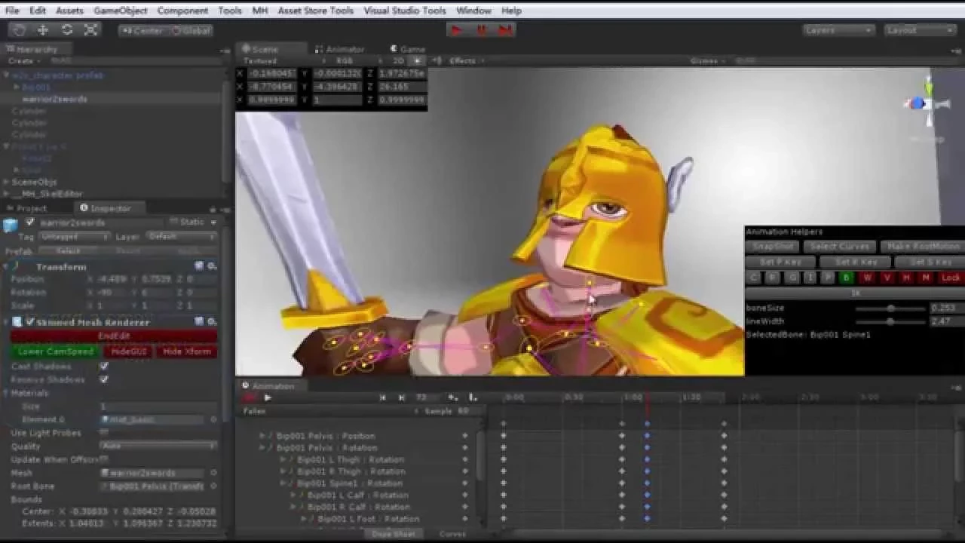Image resolution: width=965 pixels, height=543 pixels.
Task: Click the Pause button in top toolbar
Action: [481, 30]
